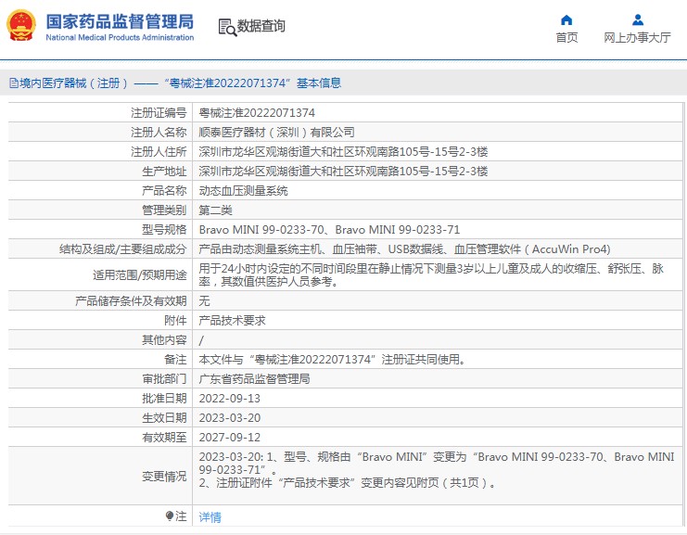The image size is (687, 535).
Task: Click the 注册证编号 label
Action: (159, 113)
